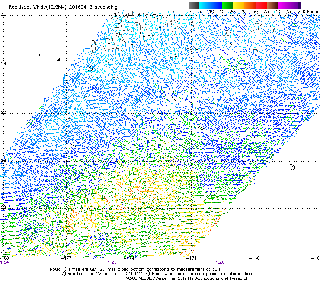This screenshot has height=281, width=320.
Task: Click the 'Times are GMT' note line
Action: pyautogui.click(x=135, y=269)
